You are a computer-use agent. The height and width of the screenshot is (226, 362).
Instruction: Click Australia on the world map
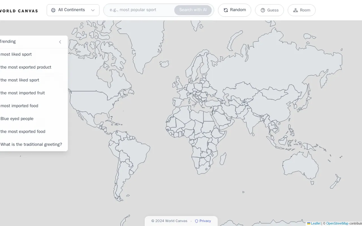point(300,165)
